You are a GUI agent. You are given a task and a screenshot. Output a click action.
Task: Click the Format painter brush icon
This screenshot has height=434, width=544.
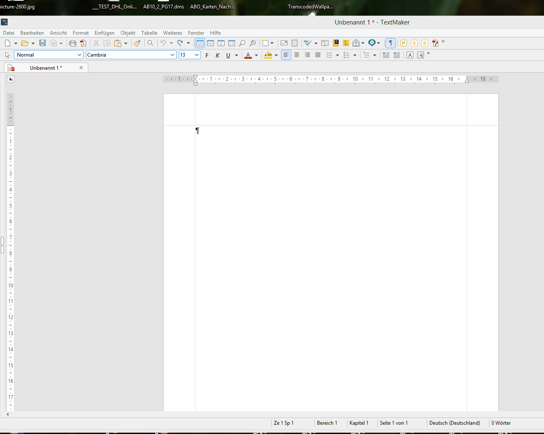click(137, 43)
